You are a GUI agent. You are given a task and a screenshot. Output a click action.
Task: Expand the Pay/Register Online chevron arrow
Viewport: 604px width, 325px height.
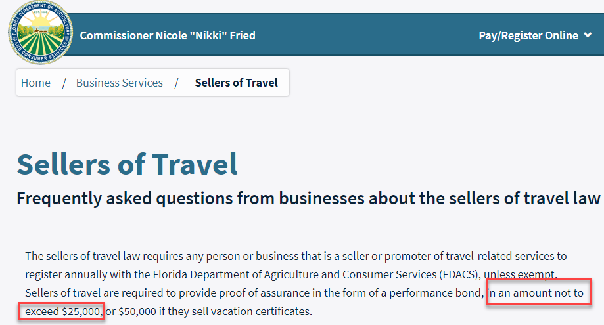[x=588, y=35]
